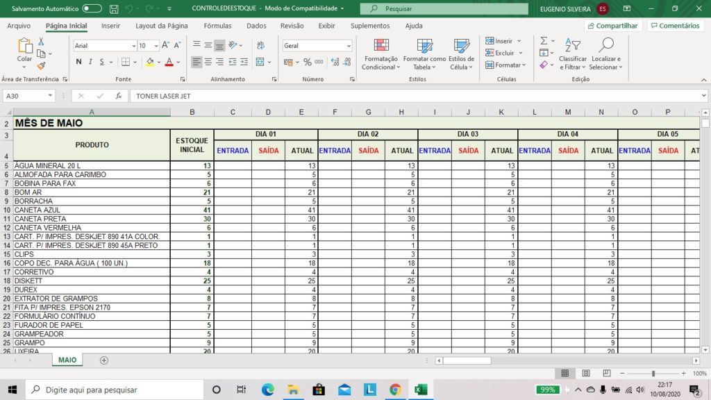Toggle the Salvamento Automático switch

[x=92, y=8]
